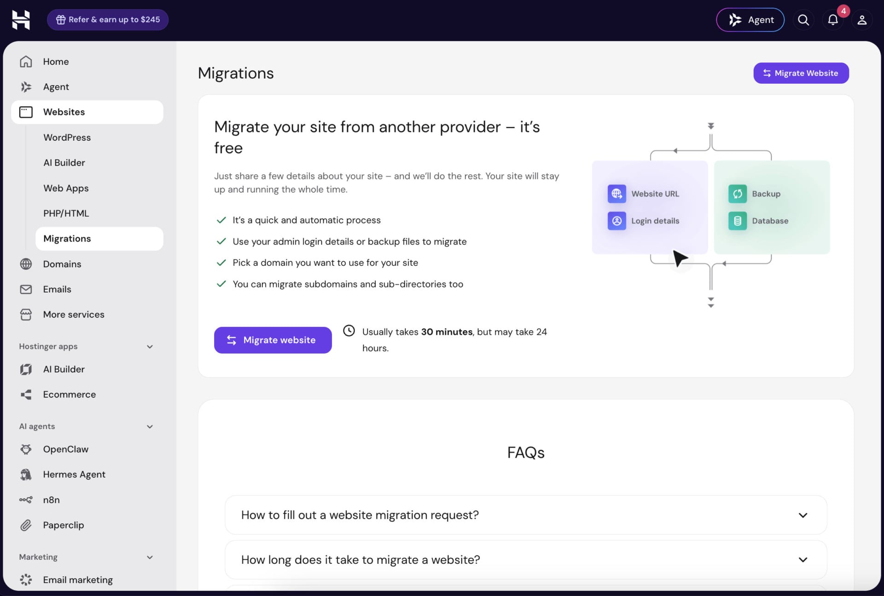Click the Domains globe icon
This screenshot has height=596, width=884.
coord(26,264)
